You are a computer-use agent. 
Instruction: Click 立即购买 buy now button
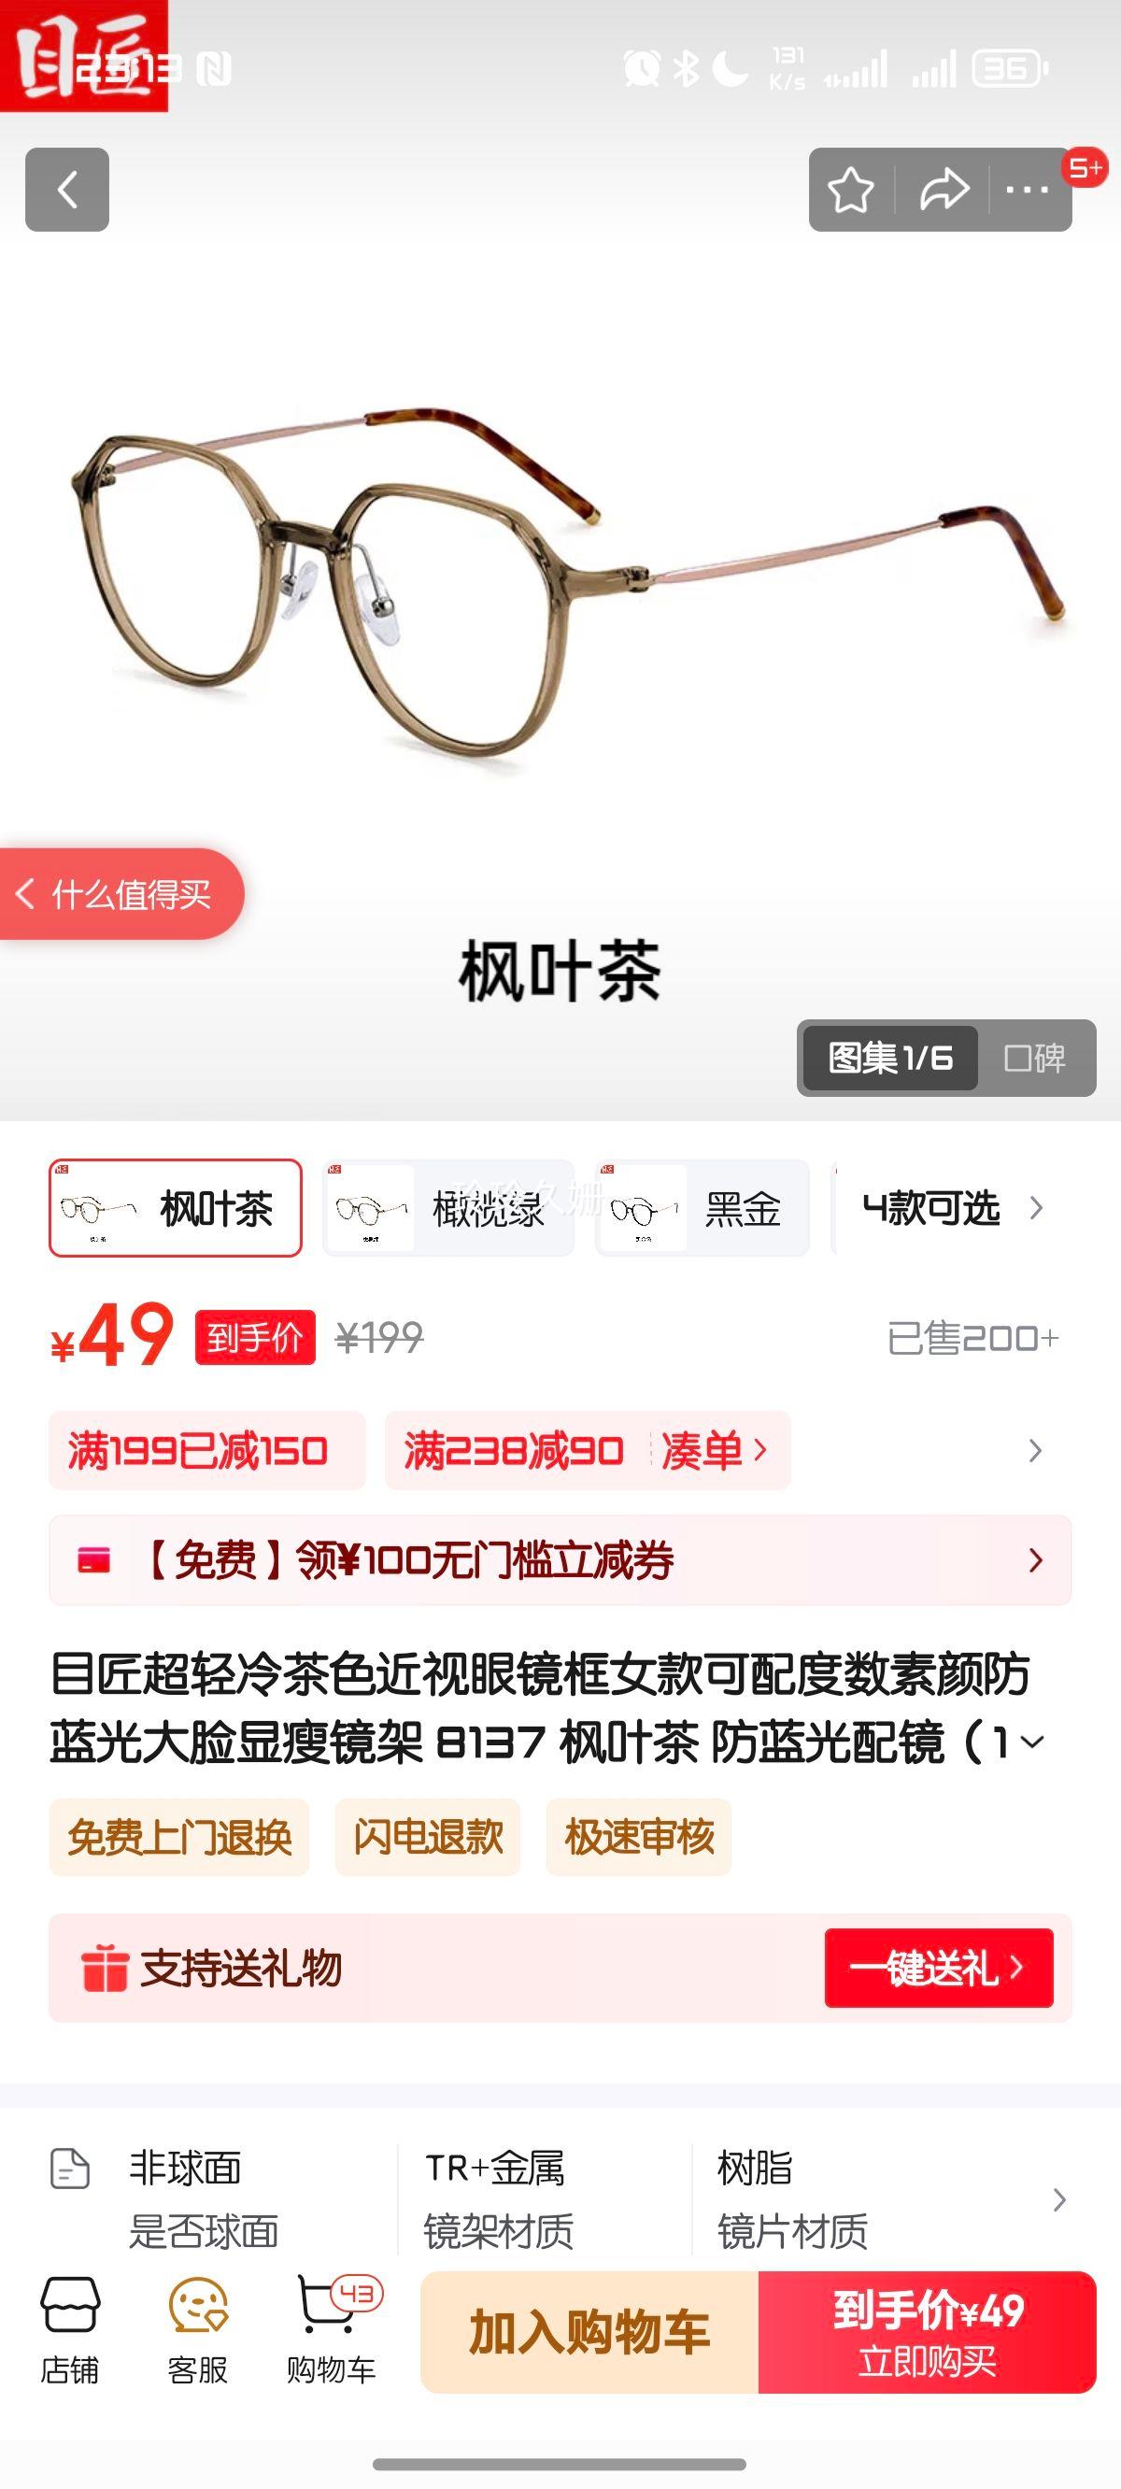pos(928,2332)
